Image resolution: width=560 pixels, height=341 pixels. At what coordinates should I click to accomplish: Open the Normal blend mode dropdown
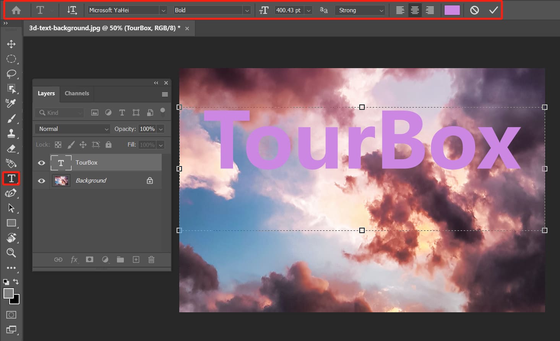(x=72, y=129)
